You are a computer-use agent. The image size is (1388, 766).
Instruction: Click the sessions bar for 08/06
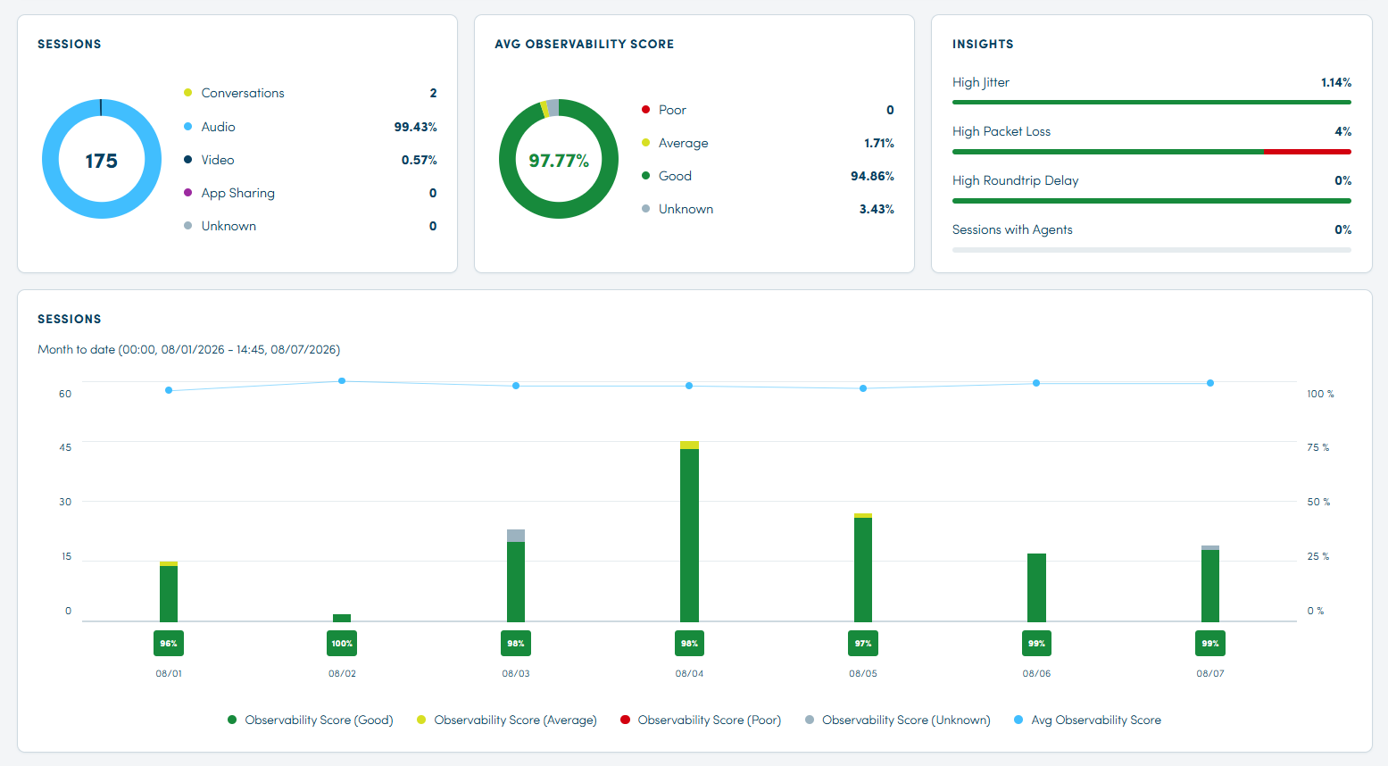(1036, 587)
